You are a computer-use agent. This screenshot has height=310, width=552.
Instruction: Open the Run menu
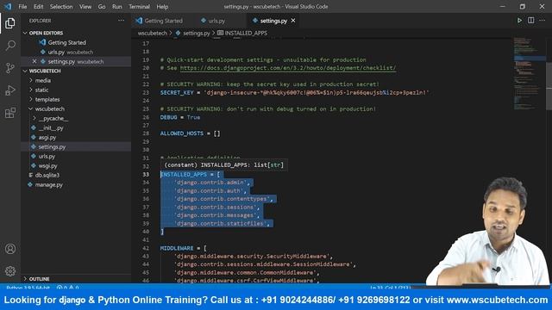pos(117,6)
